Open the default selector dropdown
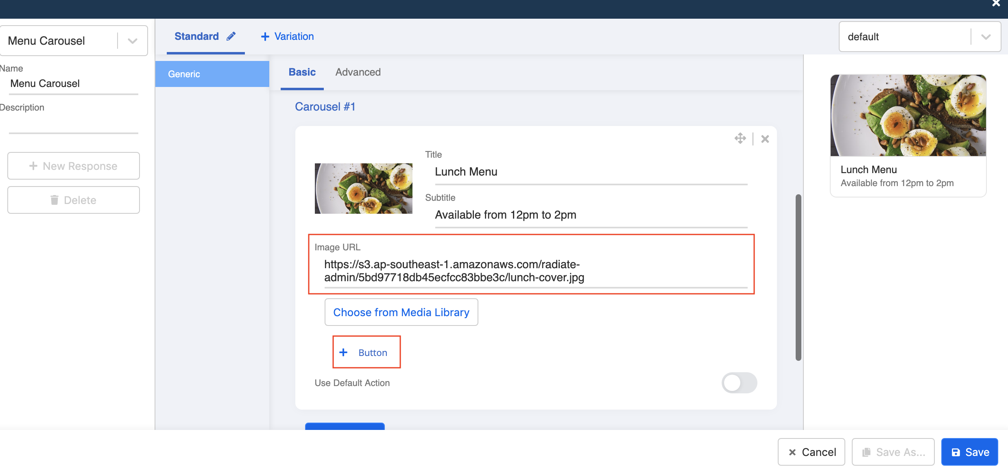The image size is (1008, 473). pos(985,37)
